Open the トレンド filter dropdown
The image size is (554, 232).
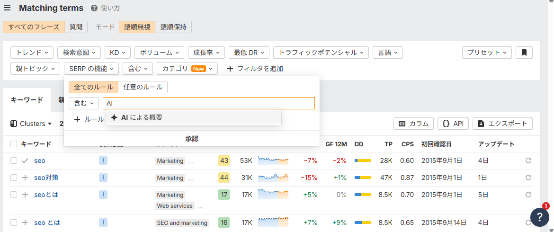pyautogui.click(x=32, y=53)
